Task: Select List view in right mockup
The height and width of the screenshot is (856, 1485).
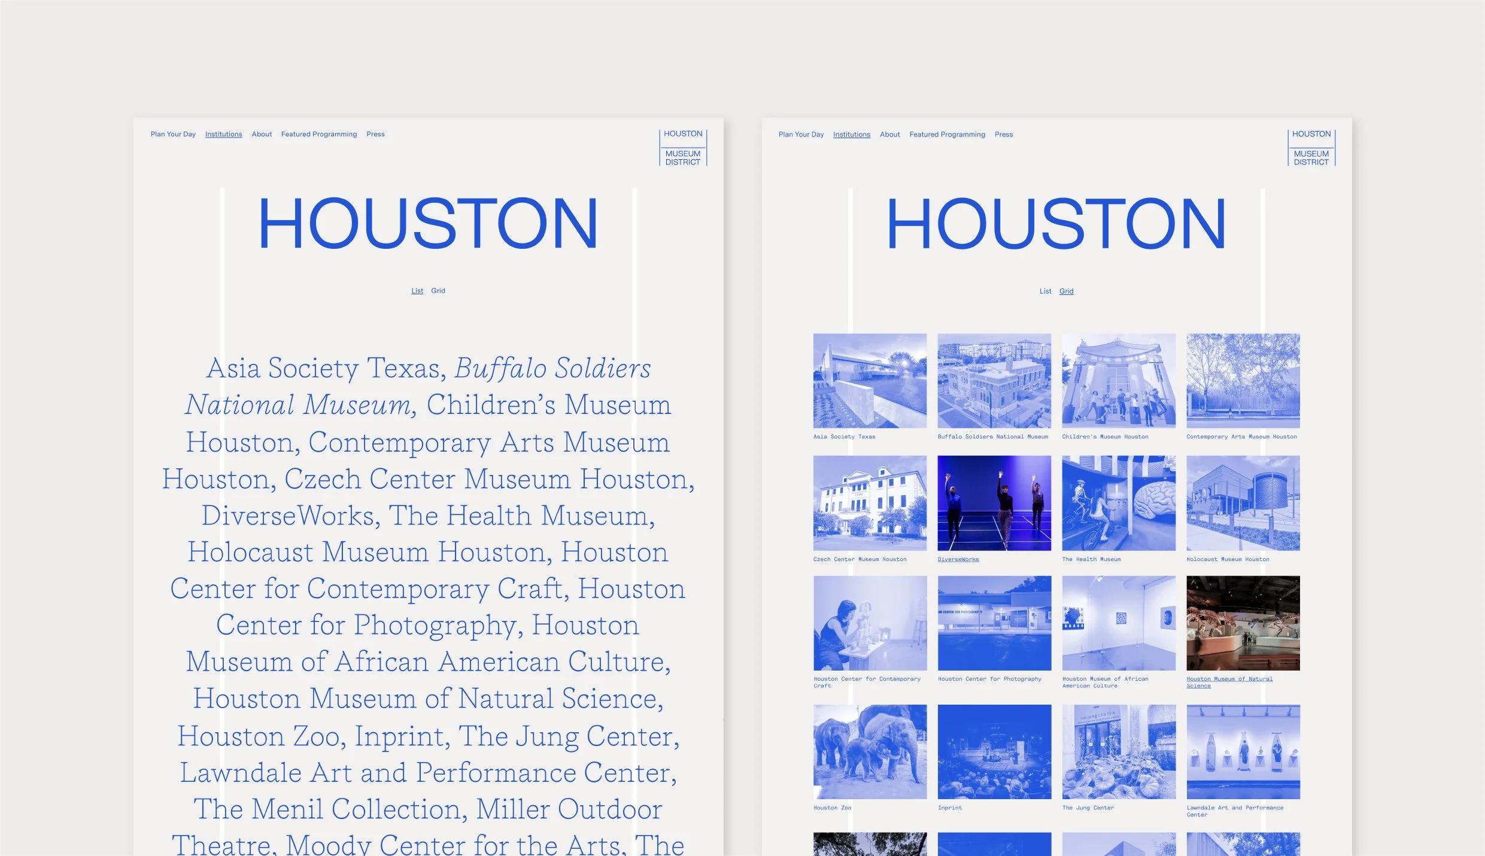Action: click(x=1045, y=291)
